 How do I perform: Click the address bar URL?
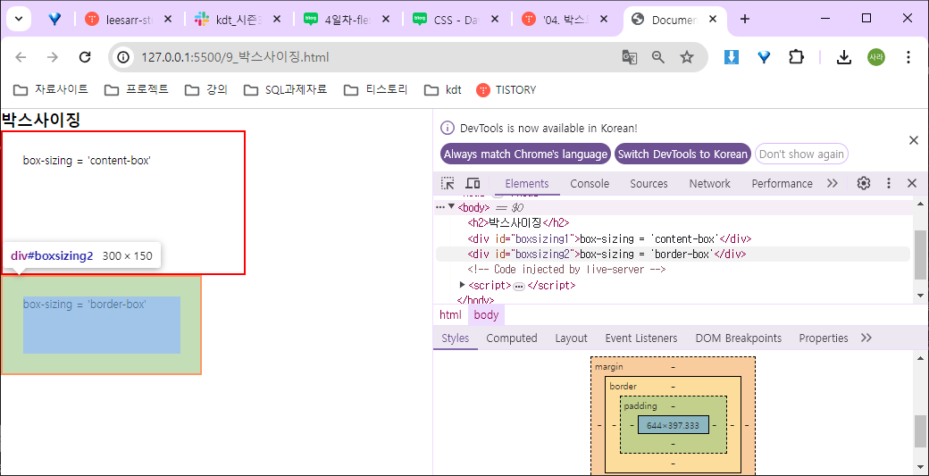point(235,57)
